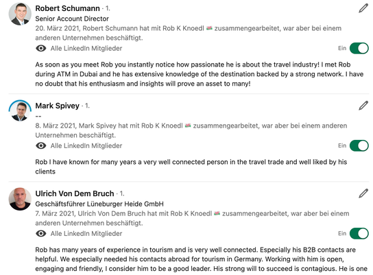This screenshot has height=275, width=373.
Task: Open the Robert Schumann name link
Action: click(x=68, y=8)
